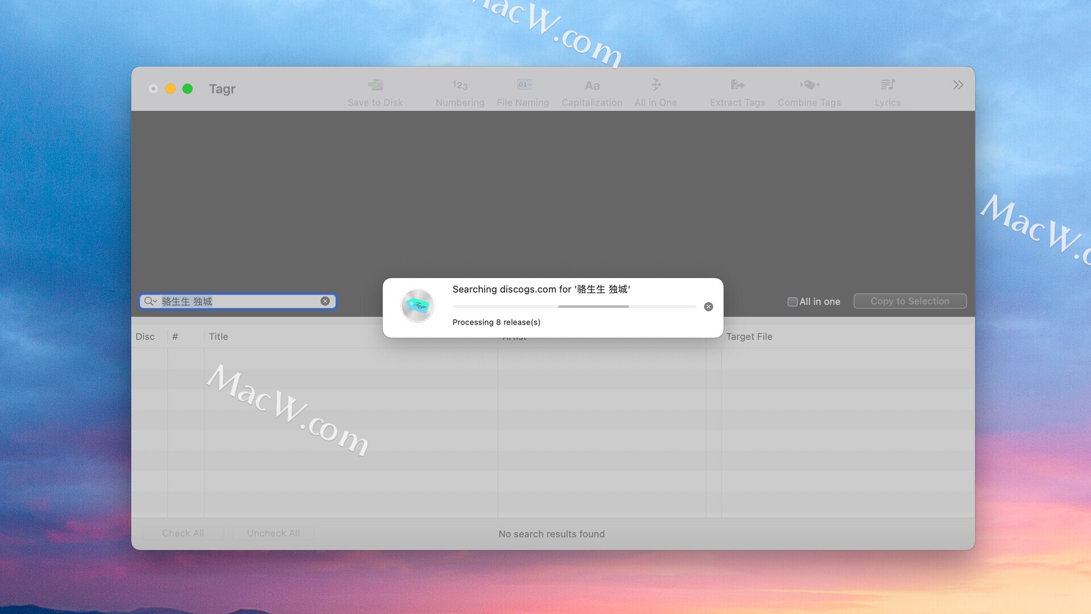This screenshot has width=1091, height=614.
Task: Open the Capitalization tool
Action: tap(592, 92)
